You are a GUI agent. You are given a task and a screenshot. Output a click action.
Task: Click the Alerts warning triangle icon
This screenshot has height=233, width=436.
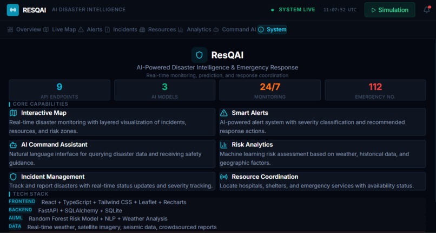81,29
